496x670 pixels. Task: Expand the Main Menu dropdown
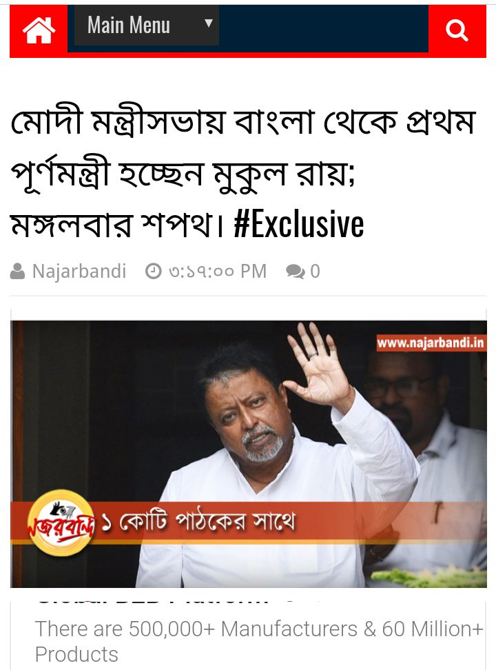pos(147,26)
